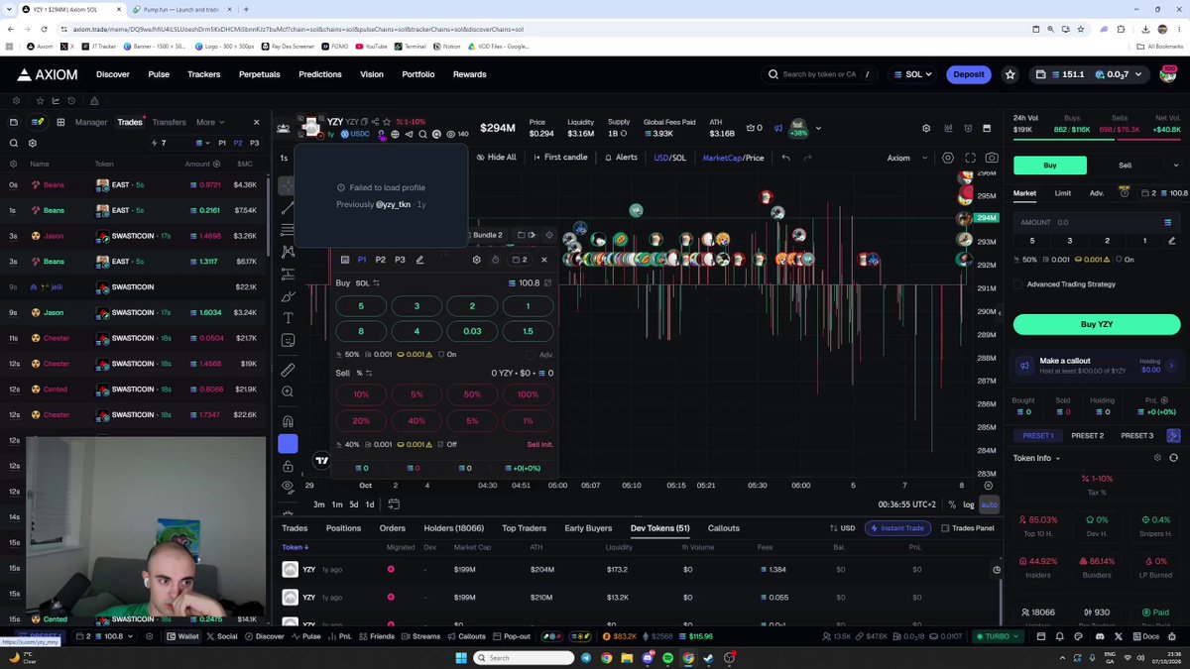Expand the Token Info section
Image resolution: width=1190 pixels, height=669 pixels.
pyautogui.click(x=1036, y=458)
